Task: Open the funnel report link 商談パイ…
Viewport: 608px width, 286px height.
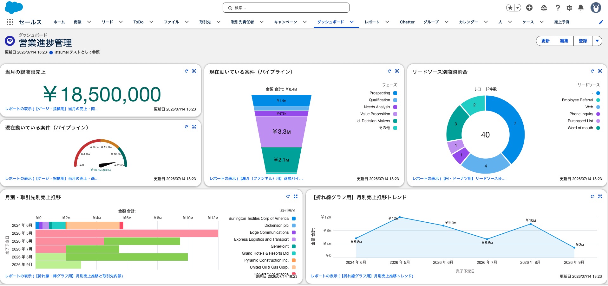Action: 256,178
